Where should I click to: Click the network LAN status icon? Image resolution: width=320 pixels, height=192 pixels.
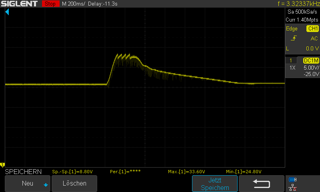pyautogui.click(x=293, y=187)
